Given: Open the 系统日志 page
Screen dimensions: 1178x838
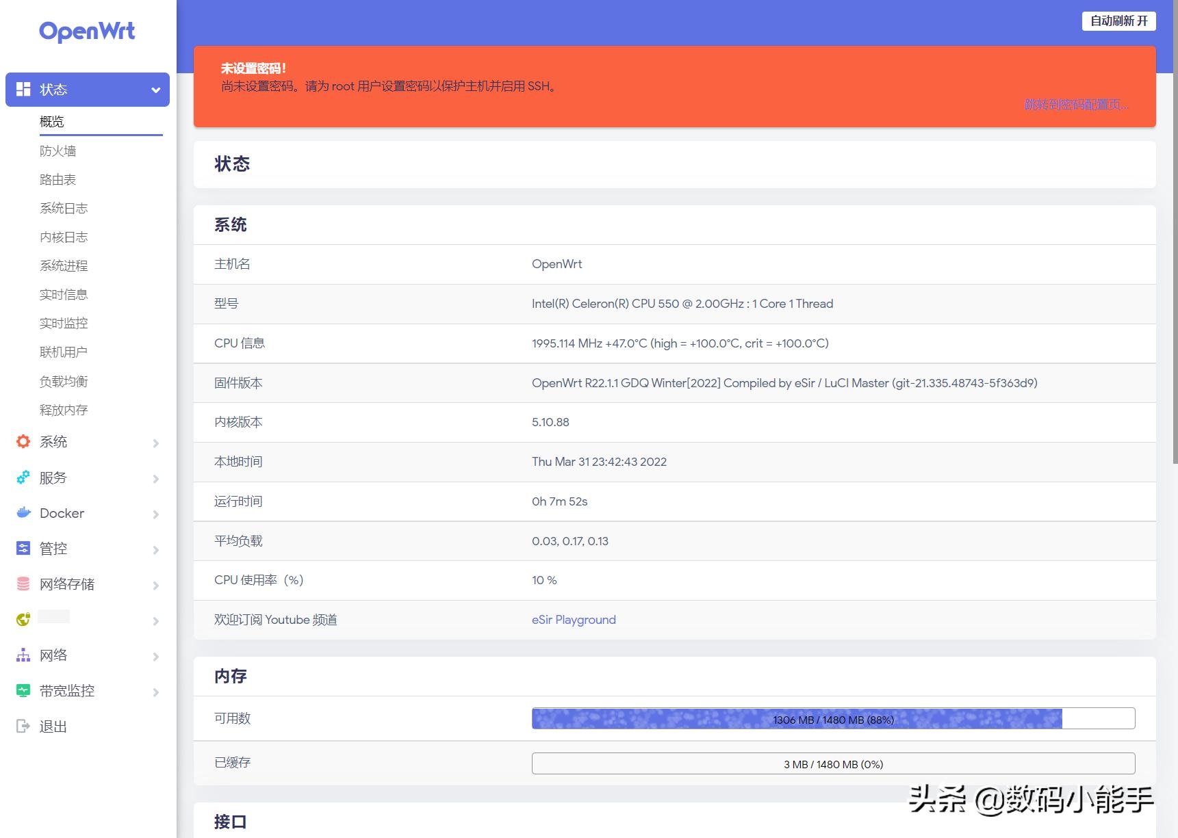Looking at the screenshot, I should click(x=63, y=208).
